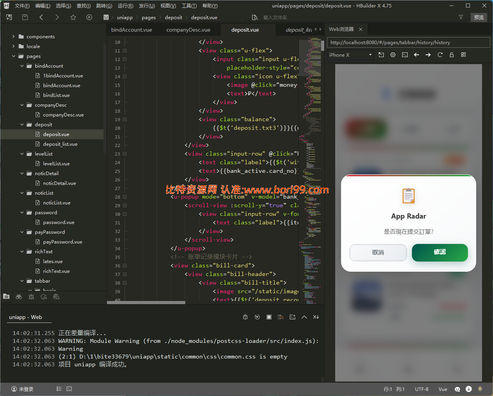Click the run play circle icon
This screenshot has height=396, width=493.
(x=89, y=17)
